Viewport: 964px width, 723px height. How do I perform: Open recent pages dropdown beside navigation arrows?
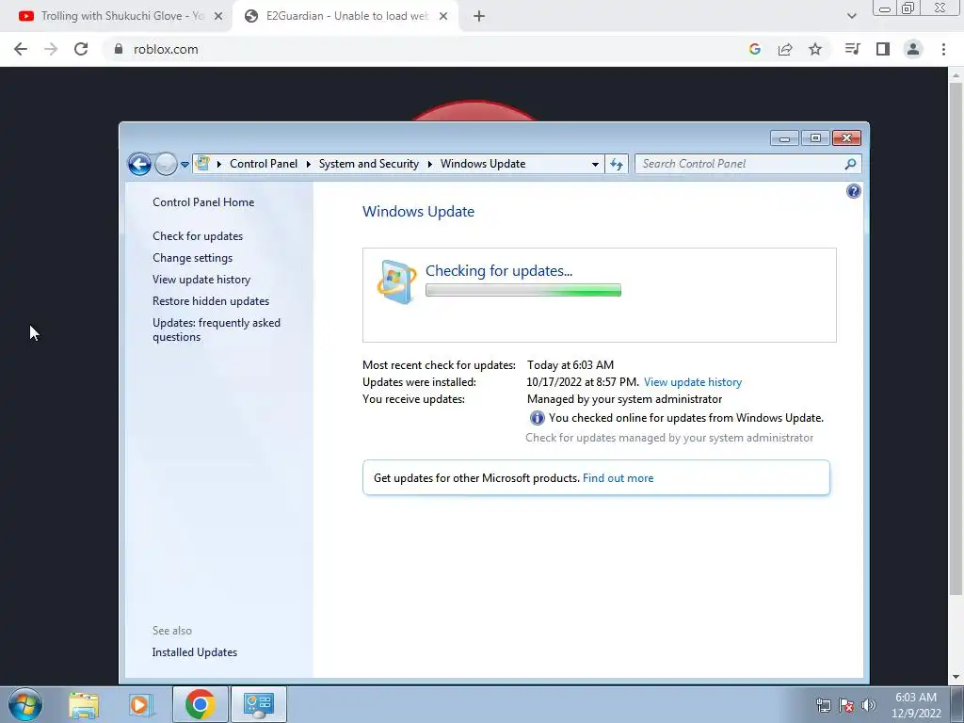[185, 165]
